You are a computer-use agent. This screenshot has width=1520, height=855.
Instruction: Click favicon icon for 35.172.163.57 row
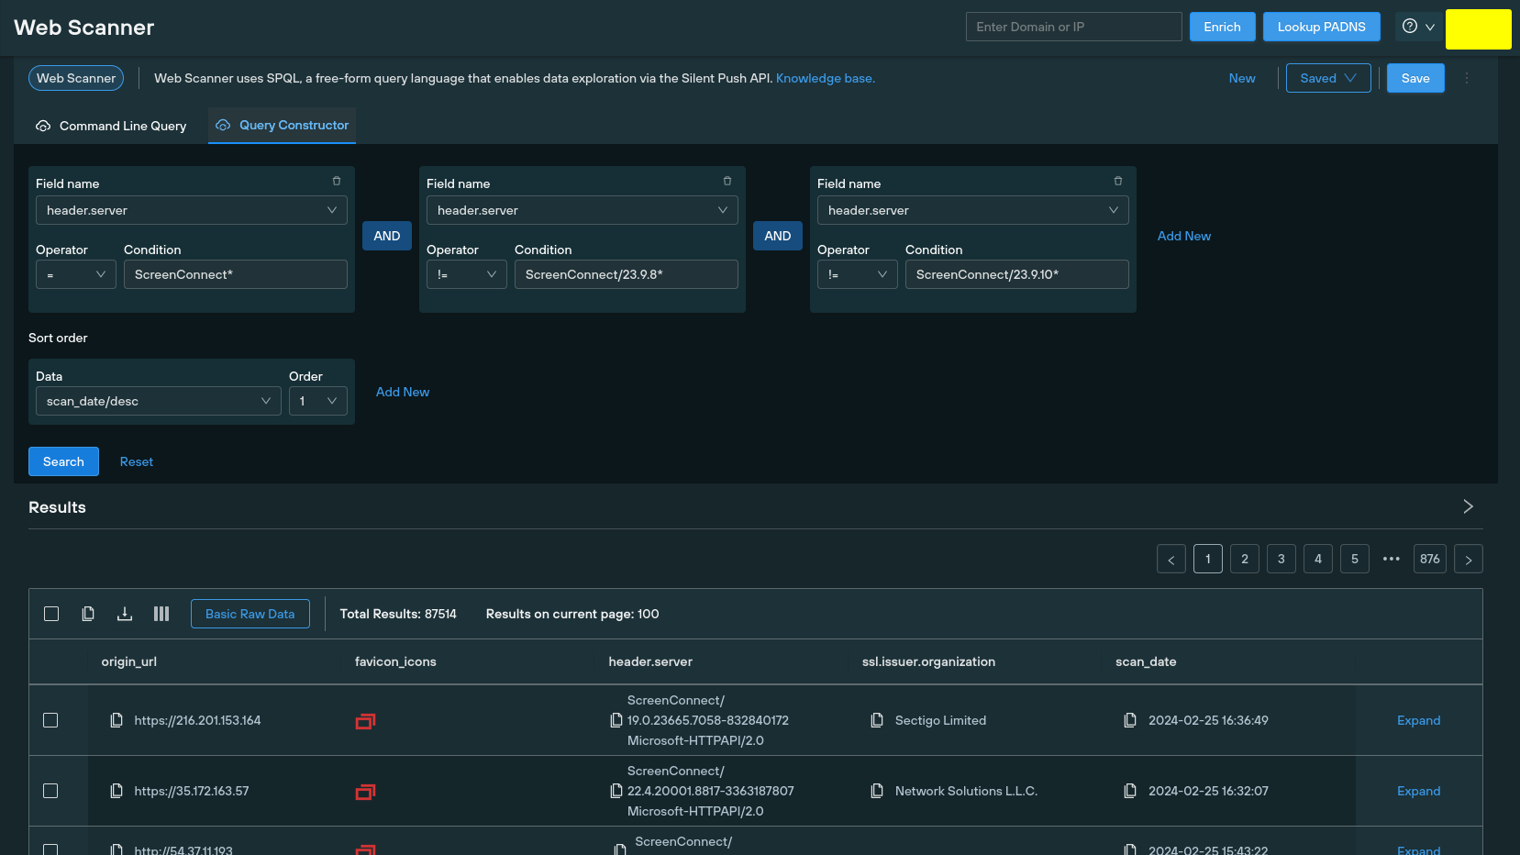pos(365,792)
